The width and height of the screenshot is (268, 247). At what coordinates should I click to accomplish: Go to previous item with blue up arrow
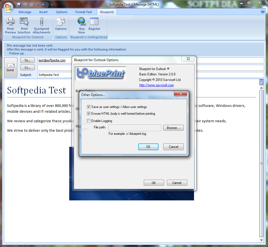pyautogui.click(x=37, y=5)
